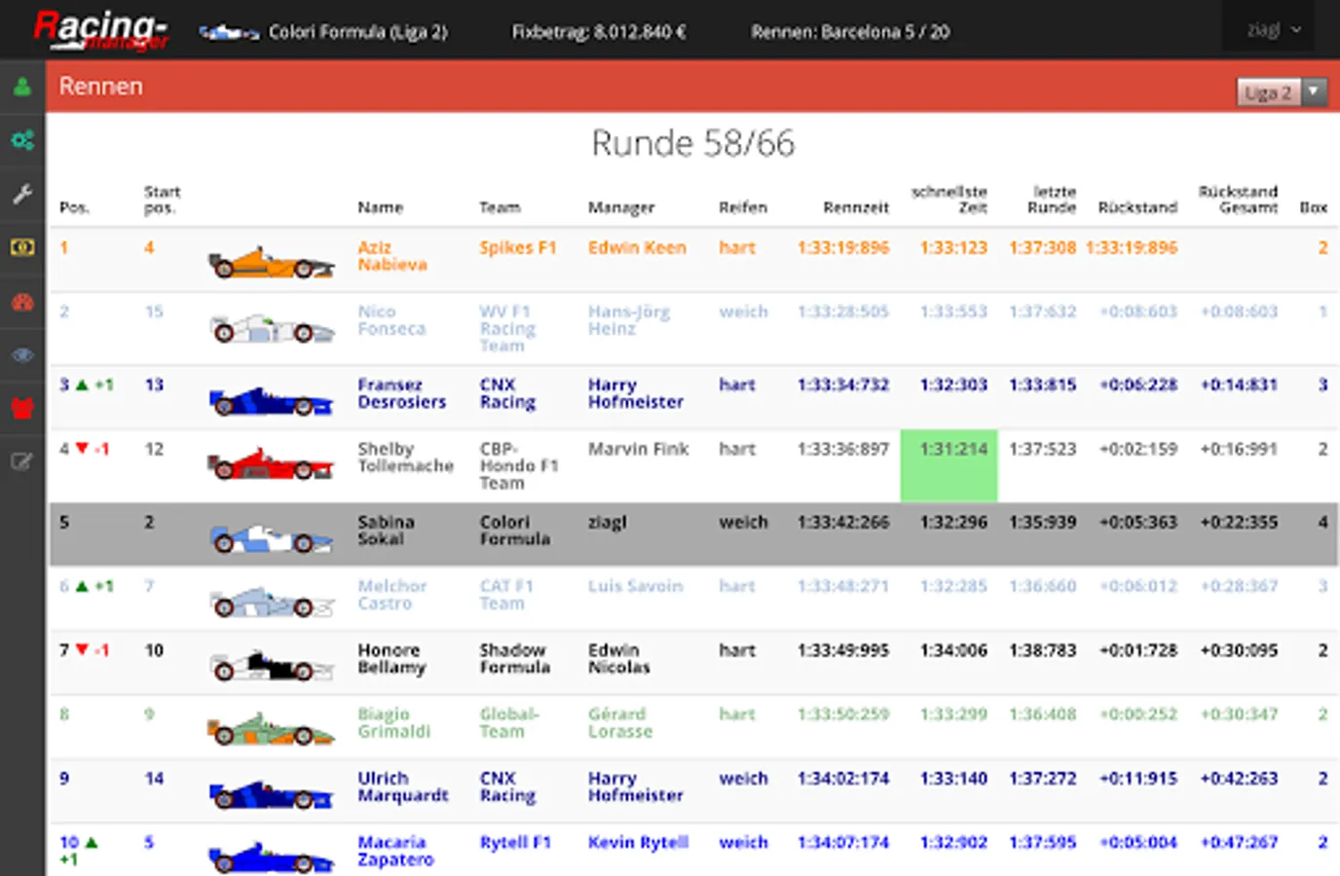Open the green user profile sidebar icon

click(22, 88)
